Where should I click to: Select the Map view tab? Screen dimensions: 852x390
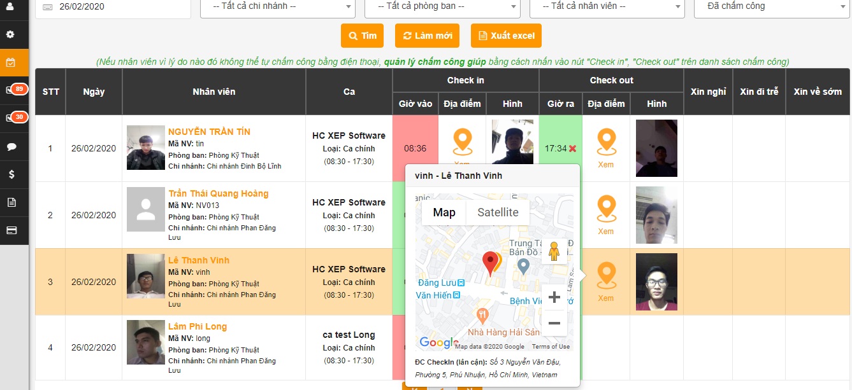(444, 212)
